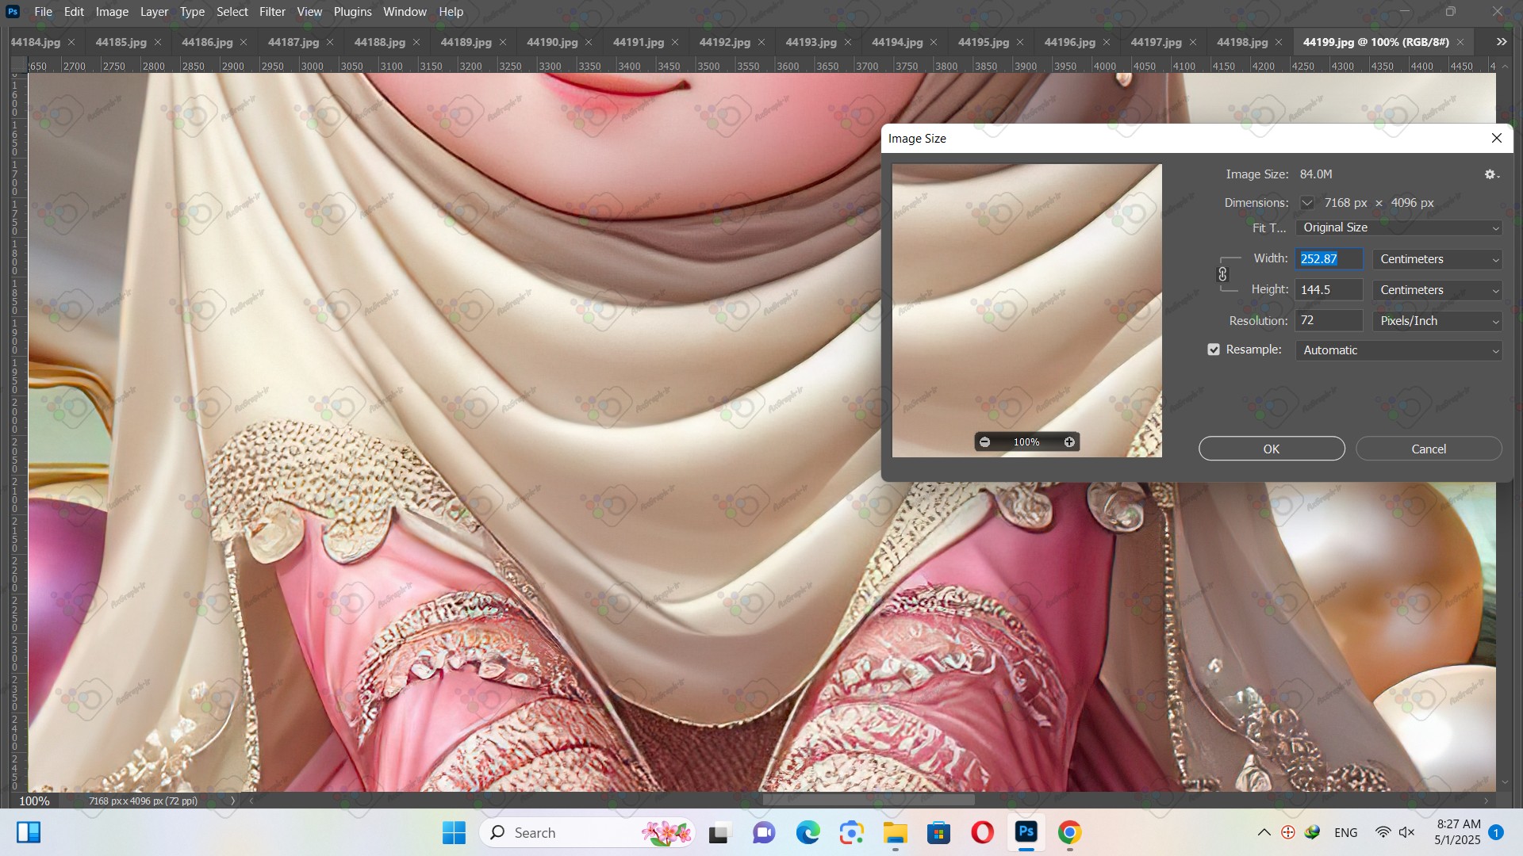Confirm with the OK button

pyautogui.click(x=1272, y=449)
